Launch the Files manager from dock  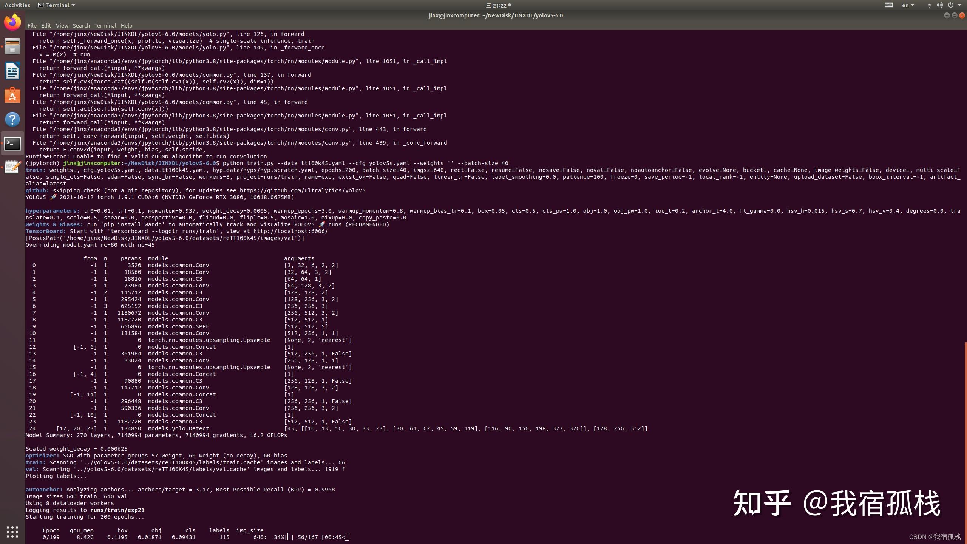point(12,46)
